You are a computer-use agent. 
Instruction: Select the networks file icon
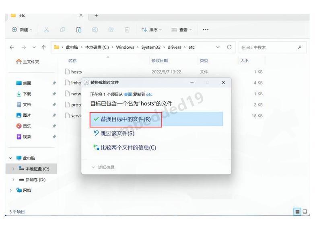click(67, 94)
